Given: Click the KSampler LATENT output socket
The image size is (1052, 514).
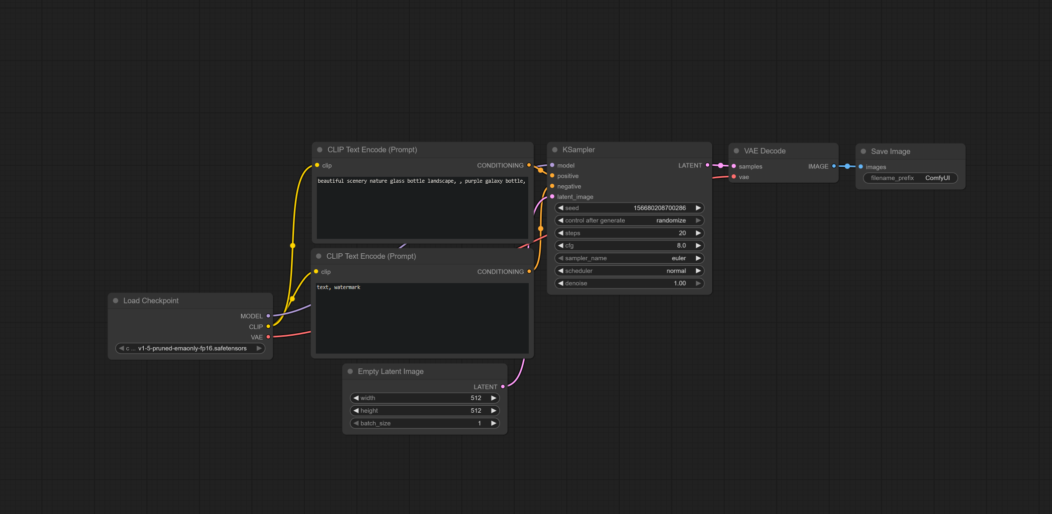Looking at the screenshot, I should point(707,165).
